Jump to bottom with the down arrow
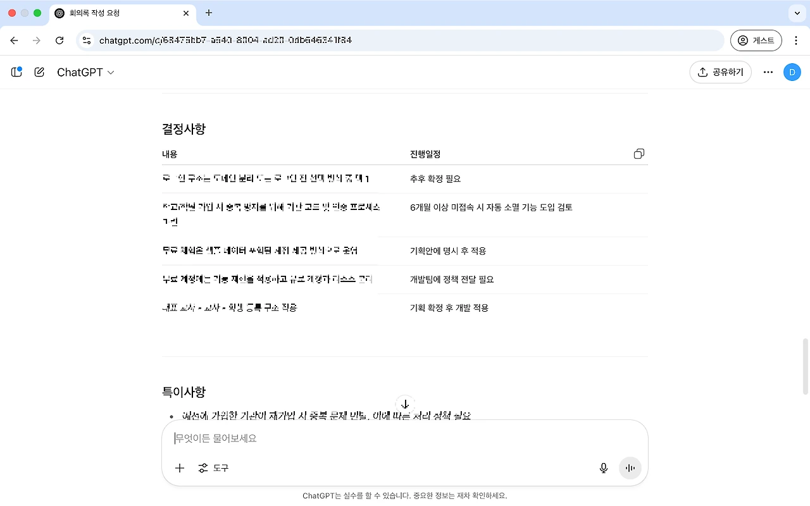 tap(405, 405)
